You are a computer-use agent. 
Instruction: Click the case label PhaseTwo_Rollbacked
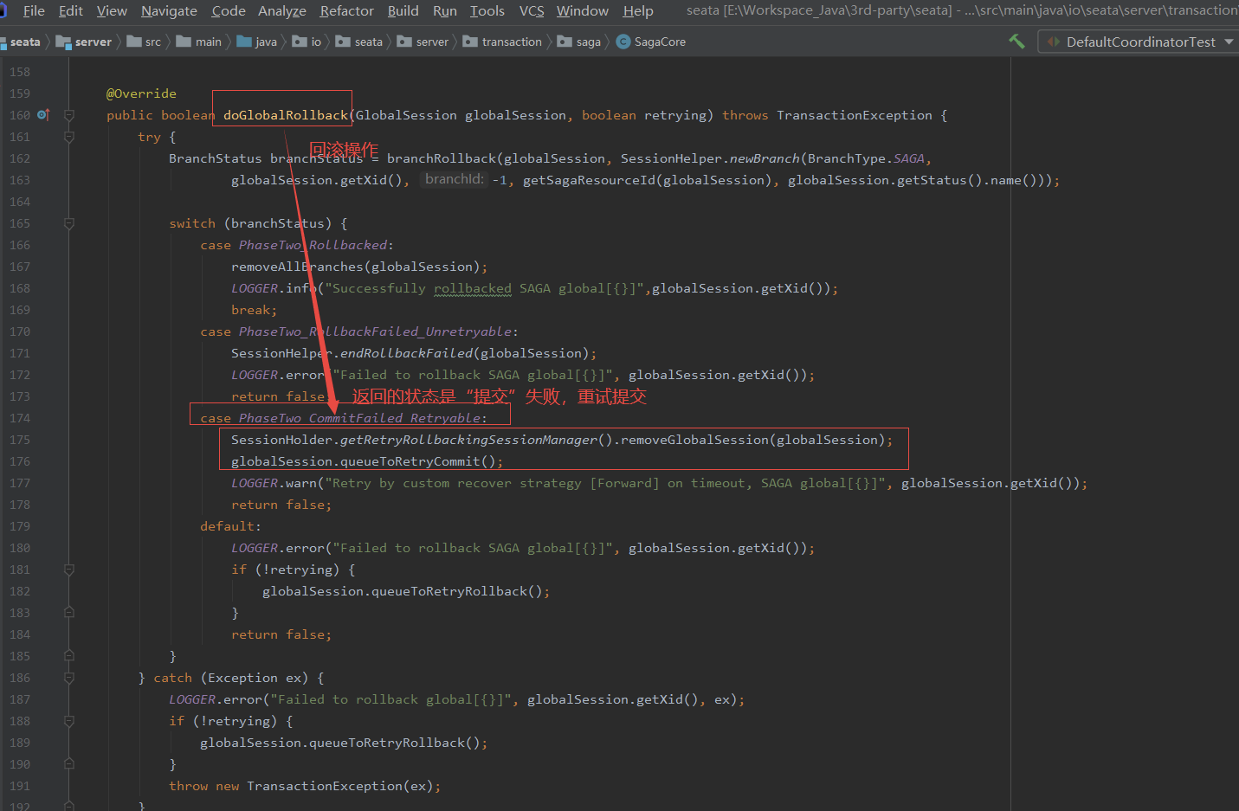click(x=313, y=245)
